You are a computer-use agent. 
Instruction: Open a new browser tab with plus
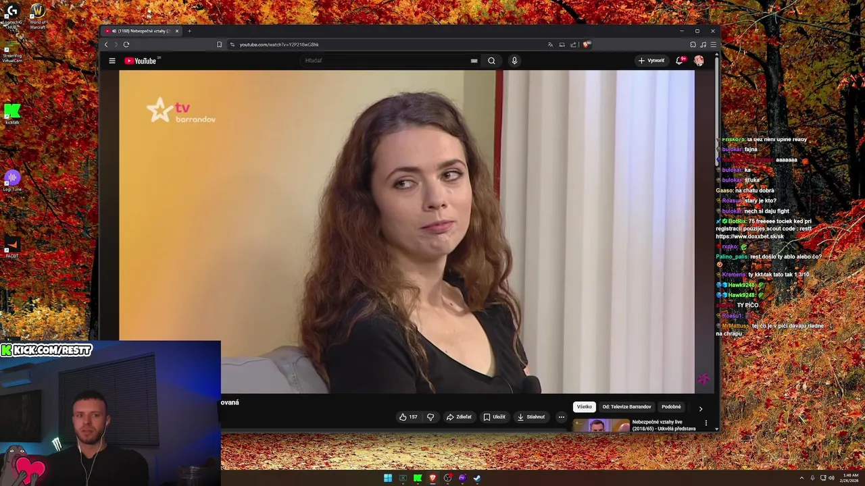(x=189, y=31)
